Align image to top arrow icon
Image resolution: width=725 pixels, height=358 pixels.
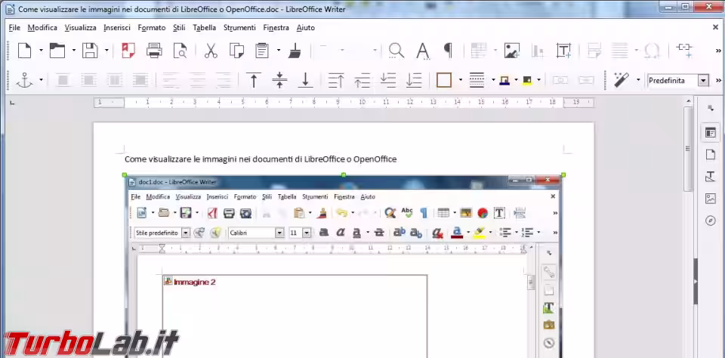(x=254, y=80)
